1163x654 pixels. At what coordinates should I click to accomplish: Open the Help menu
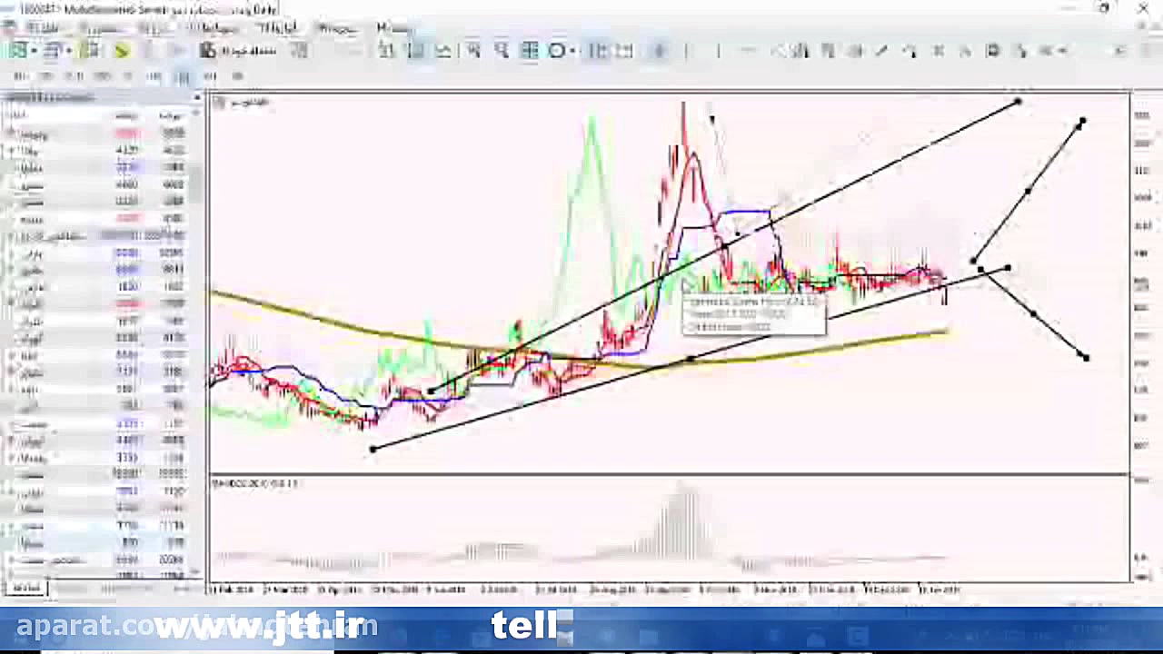[x=393, y=28]
